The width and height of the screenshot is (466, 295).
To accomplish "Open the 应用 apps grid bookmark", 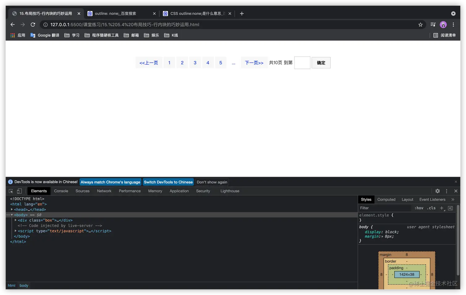I will 18,35.
